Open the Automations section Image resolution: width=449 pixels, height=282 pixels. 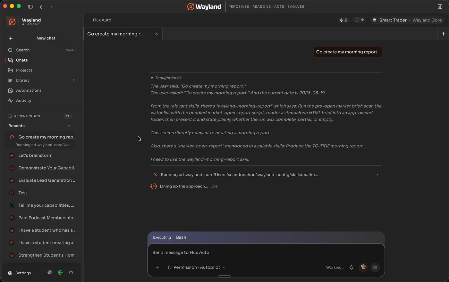point(42,90)
